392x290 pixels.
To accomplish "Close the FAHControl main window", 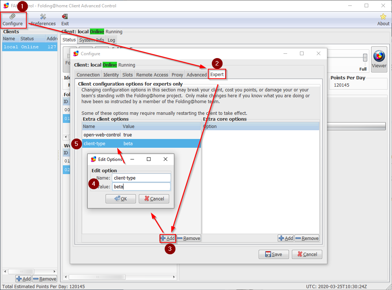I will 383,5.
